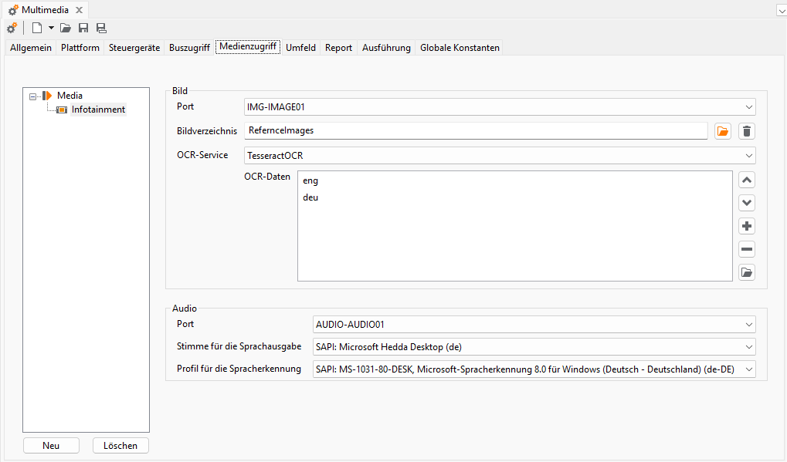Image resolution: width=787 pixels, height=462 pixels.
Task: Open the Profil für die Spracherkennung dropdown
Action: [534, 369]
